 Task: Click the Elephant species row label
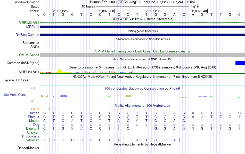[x=33, y=128]
